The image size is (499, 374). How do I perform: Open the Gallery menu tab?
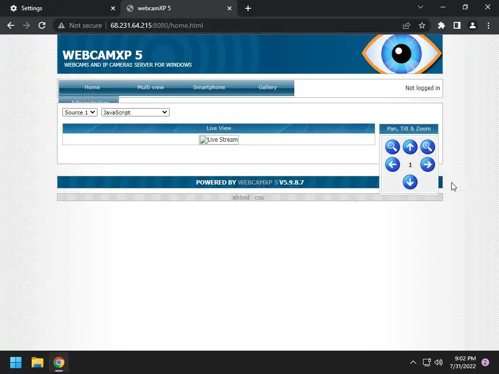[x=268, y=87]
